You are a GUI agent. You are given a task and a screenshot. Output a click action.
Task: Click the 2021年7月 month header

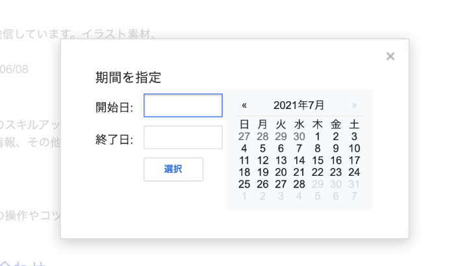pyautogui.click(x=299, y=105)
